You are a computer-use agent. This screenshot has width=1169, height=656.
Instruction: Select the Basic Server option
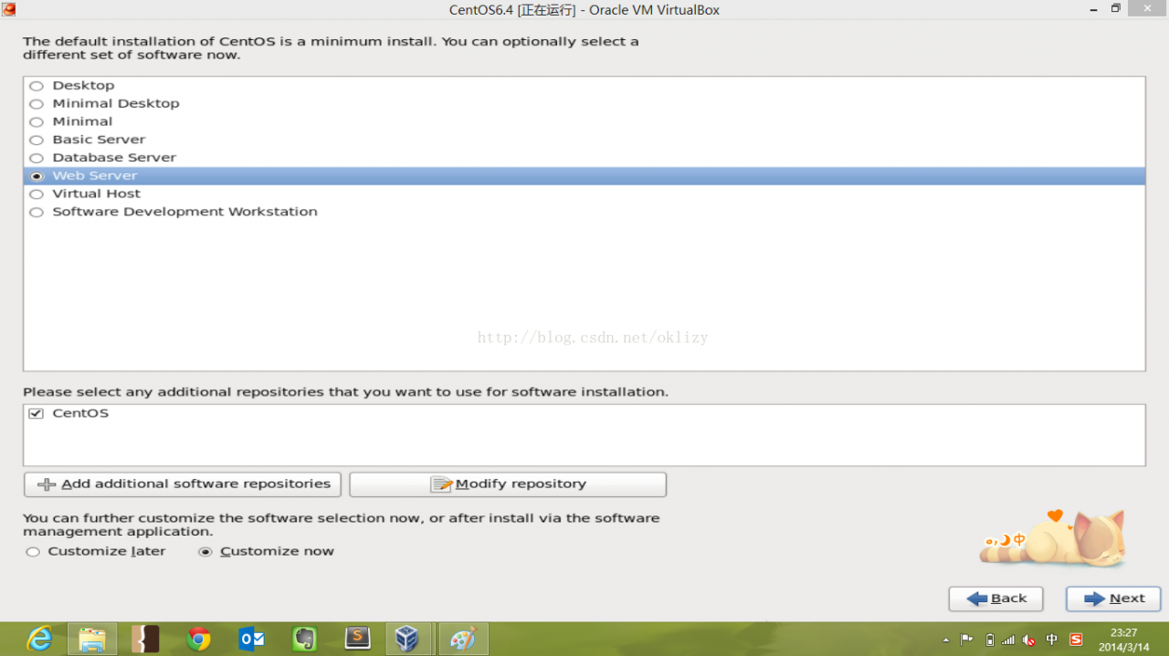click(37, 140)
